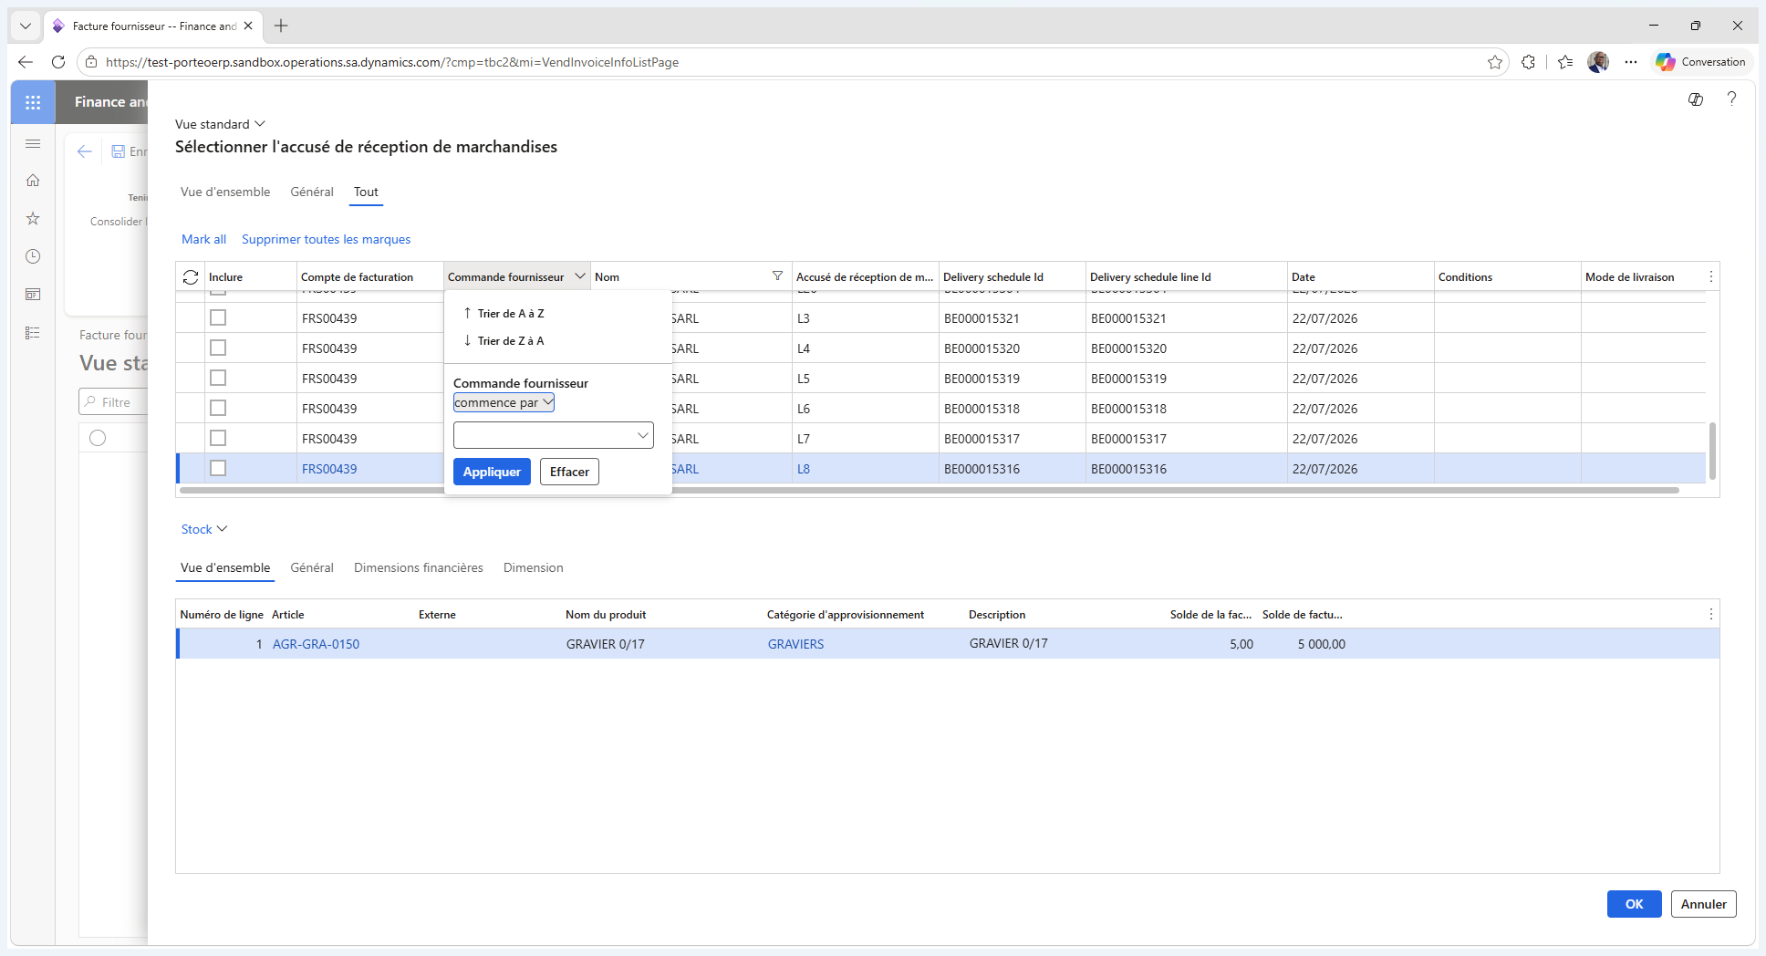Close the Facture fournisseur browser tab
Image resolution: width=1766 pixels, height=956 pixels.
pos(248,26)
